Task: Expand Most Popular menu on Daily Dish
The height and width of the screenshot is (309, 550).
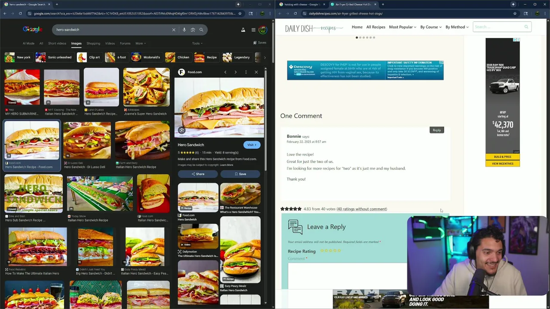Action: point(403,27)
